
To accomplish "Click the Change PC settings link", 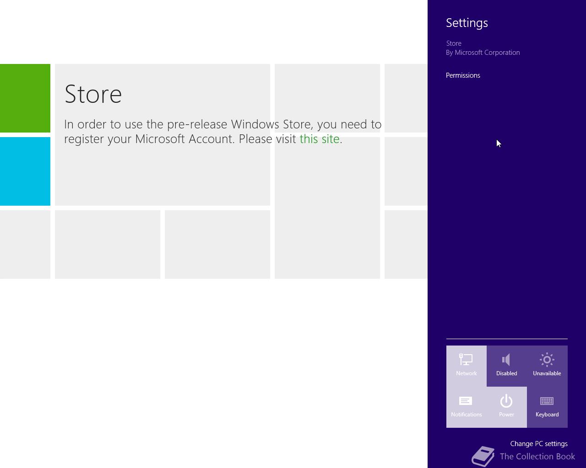I will coord(539,444).
